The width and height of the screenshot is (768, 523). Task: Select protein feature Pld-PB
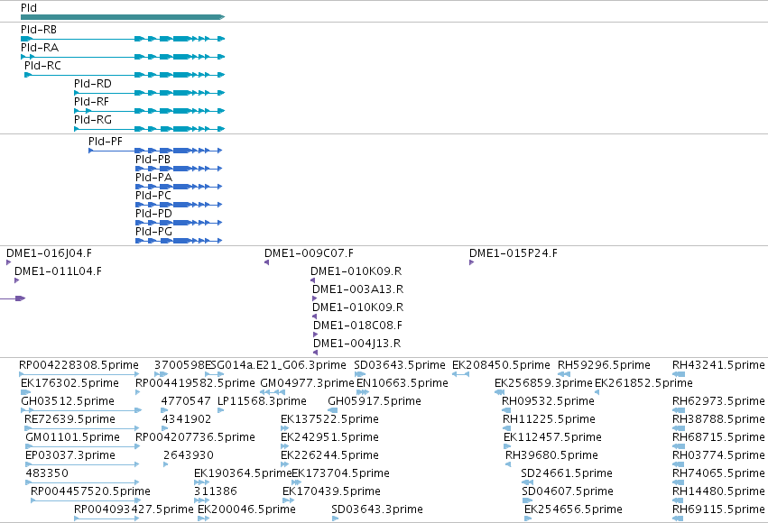pyautogui.click(x=179, y=169)
